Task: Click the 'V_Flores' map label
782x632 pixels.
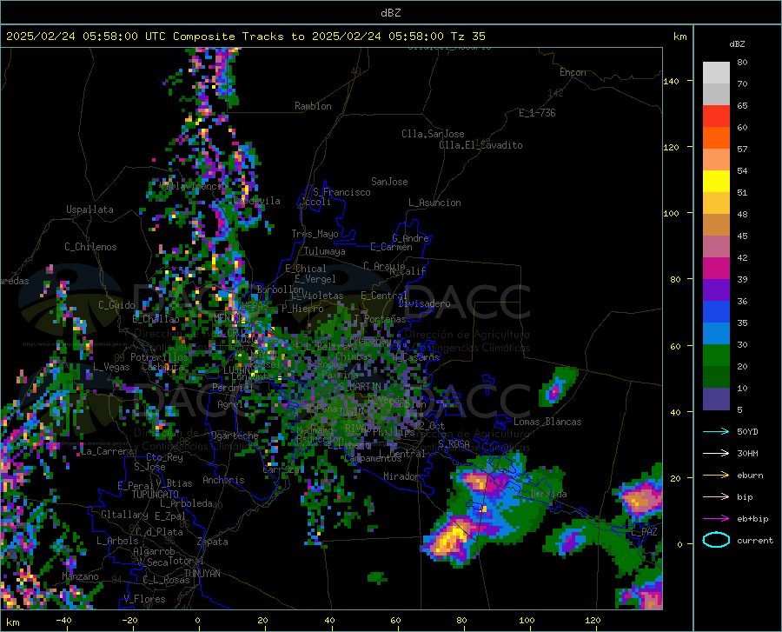Action: (144, 599)
